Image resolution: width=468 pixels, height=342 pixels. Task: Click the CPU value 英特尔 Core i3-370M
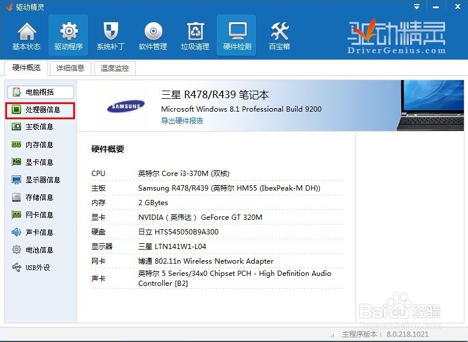[x=184, y=174]
